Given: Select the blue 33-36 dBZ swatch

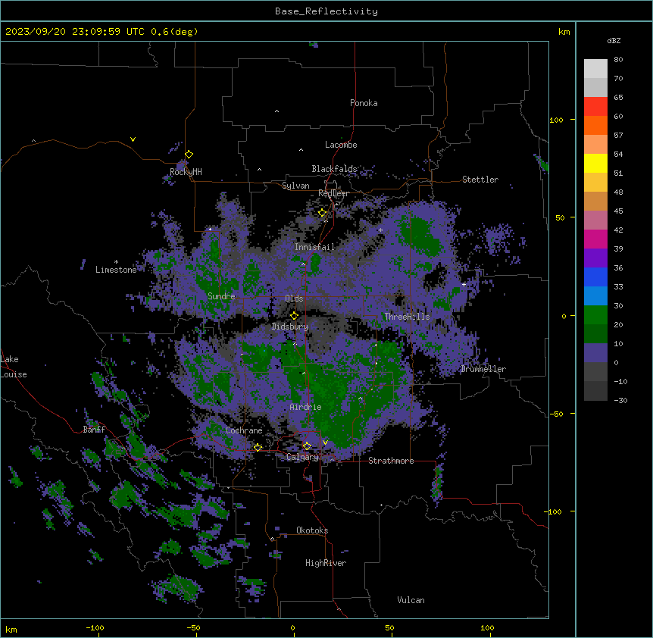Looking at the screenshot, I should pyautogui.click(x=595, y=277).
